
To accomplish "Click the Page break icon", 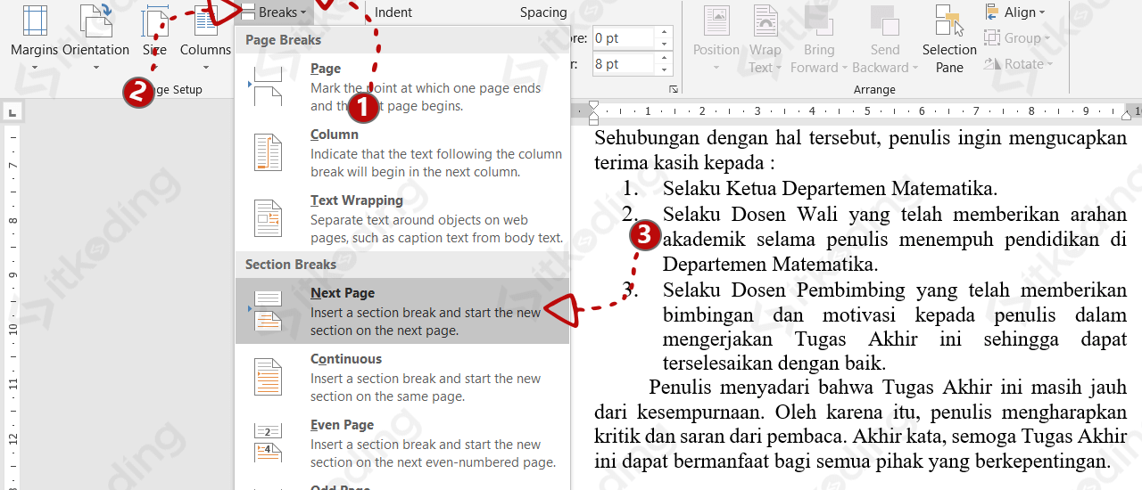I will 267,86.
